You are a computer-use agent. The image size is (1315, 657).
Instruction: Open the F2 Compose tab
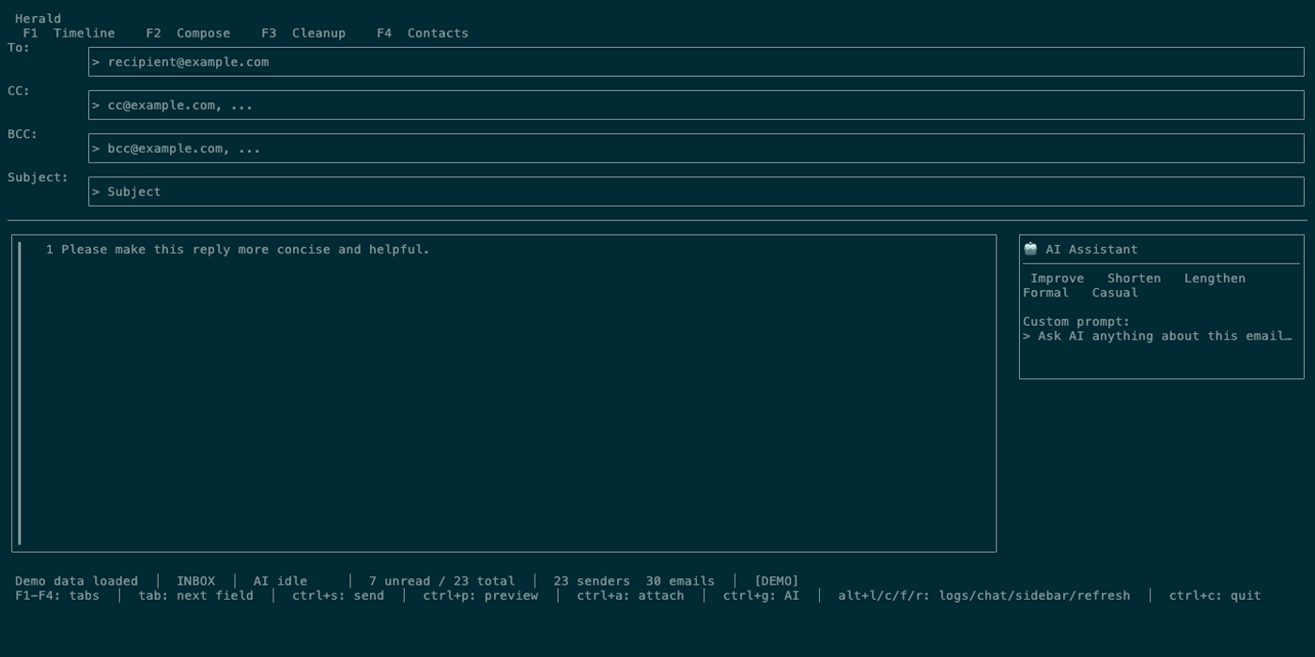188,33
